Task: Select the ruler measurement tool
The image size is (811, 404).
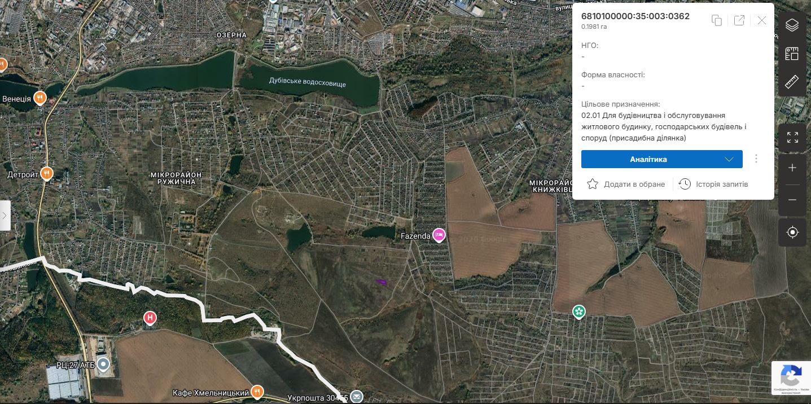Action: (792, 82)
